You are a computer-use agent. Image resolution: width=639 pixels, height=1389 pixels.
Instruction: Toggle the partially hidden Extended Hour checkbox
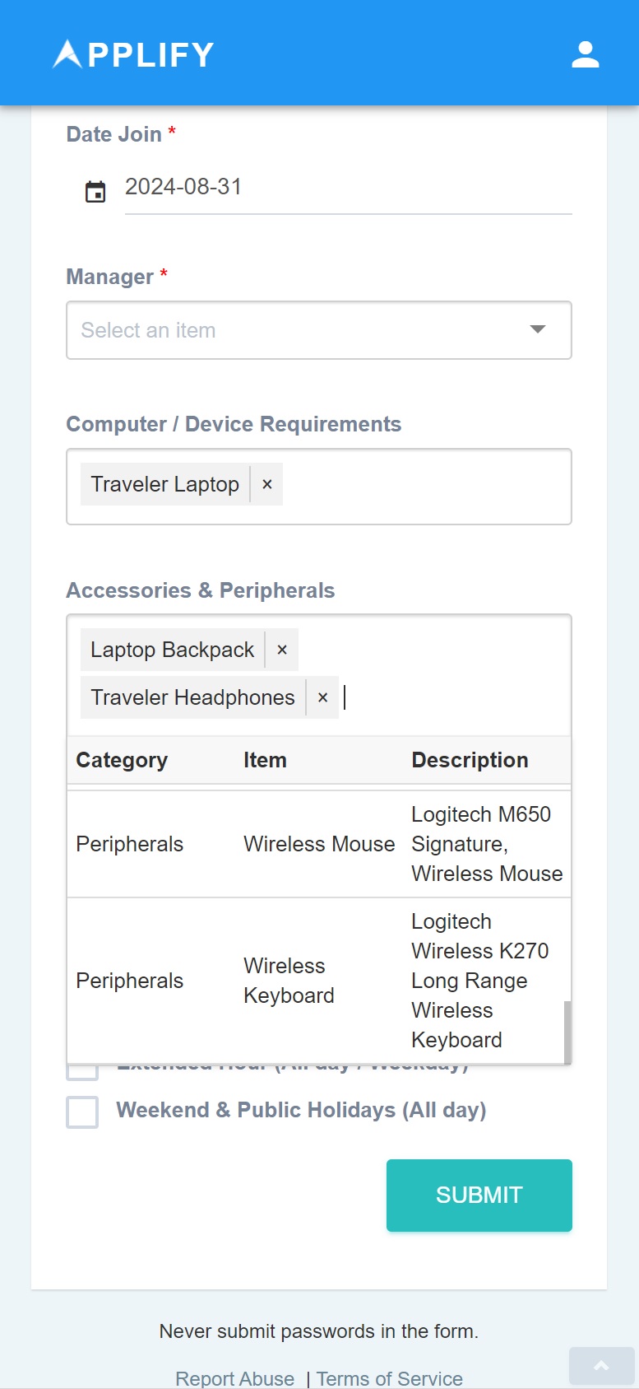click(82, 1073)
